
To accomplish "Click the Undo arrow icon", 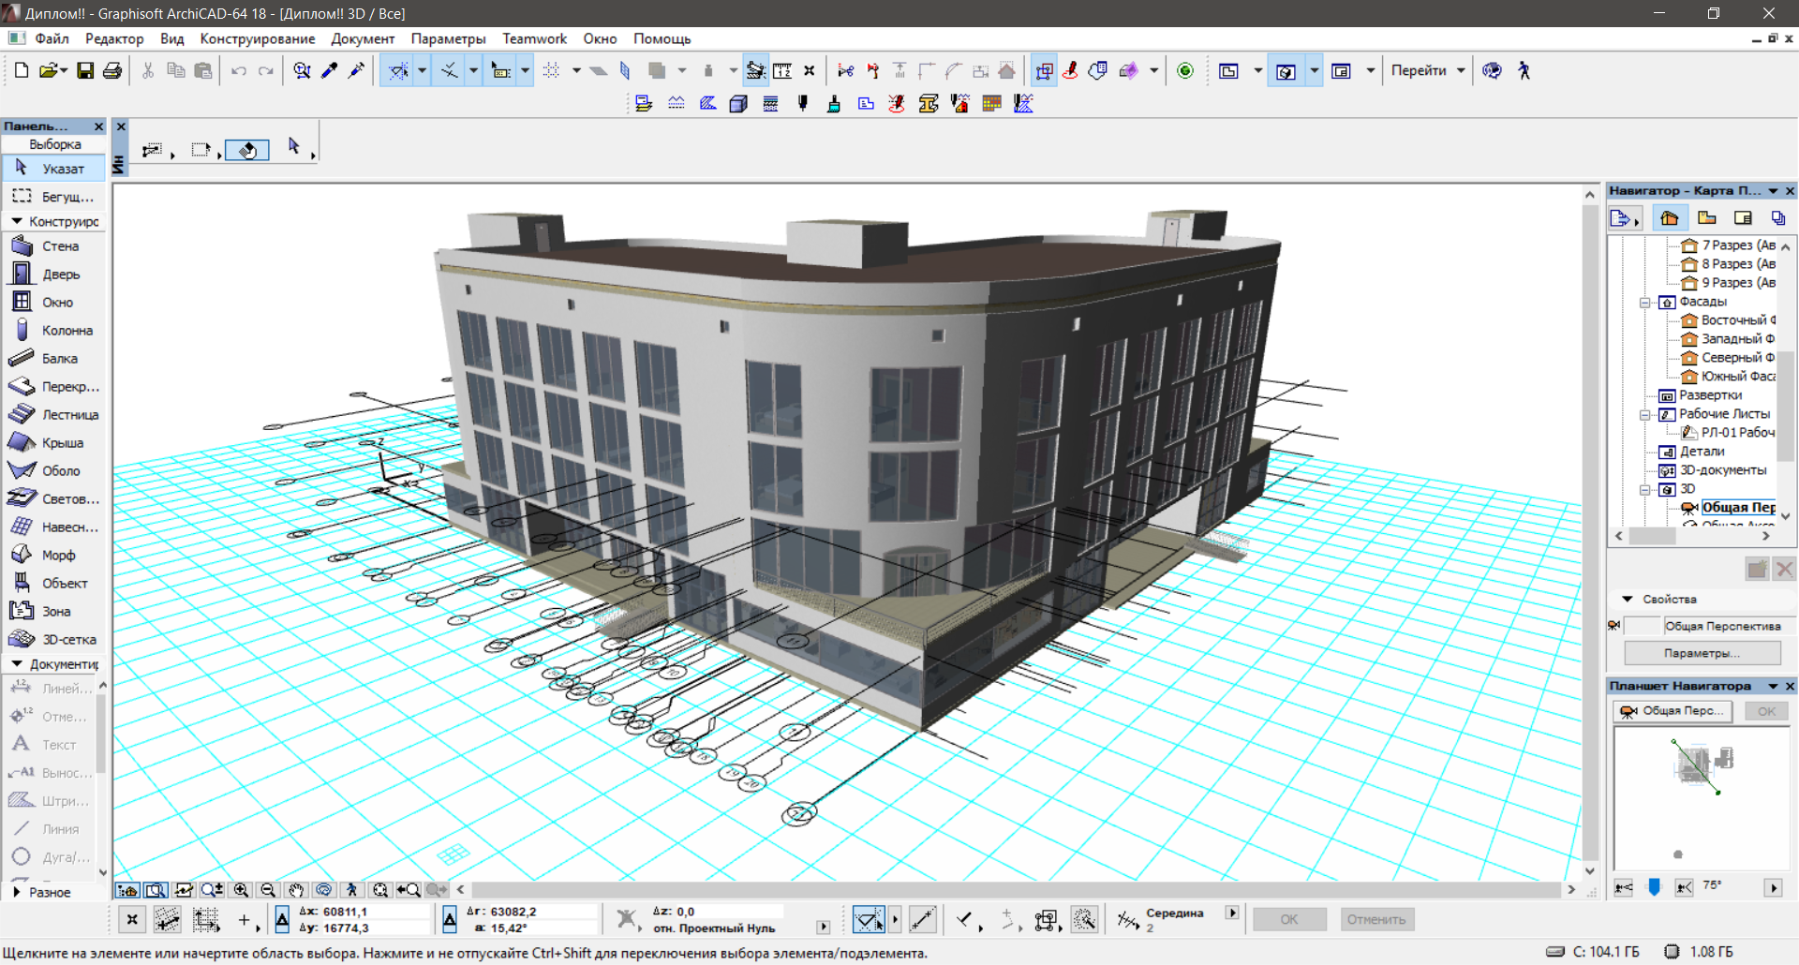I will pos(239,70).
